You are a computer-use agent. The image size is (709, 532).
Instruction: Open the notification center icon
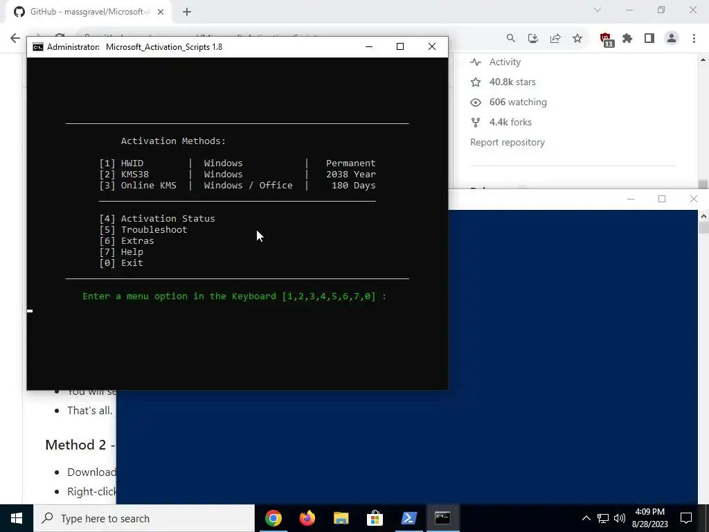pos(686,518)
